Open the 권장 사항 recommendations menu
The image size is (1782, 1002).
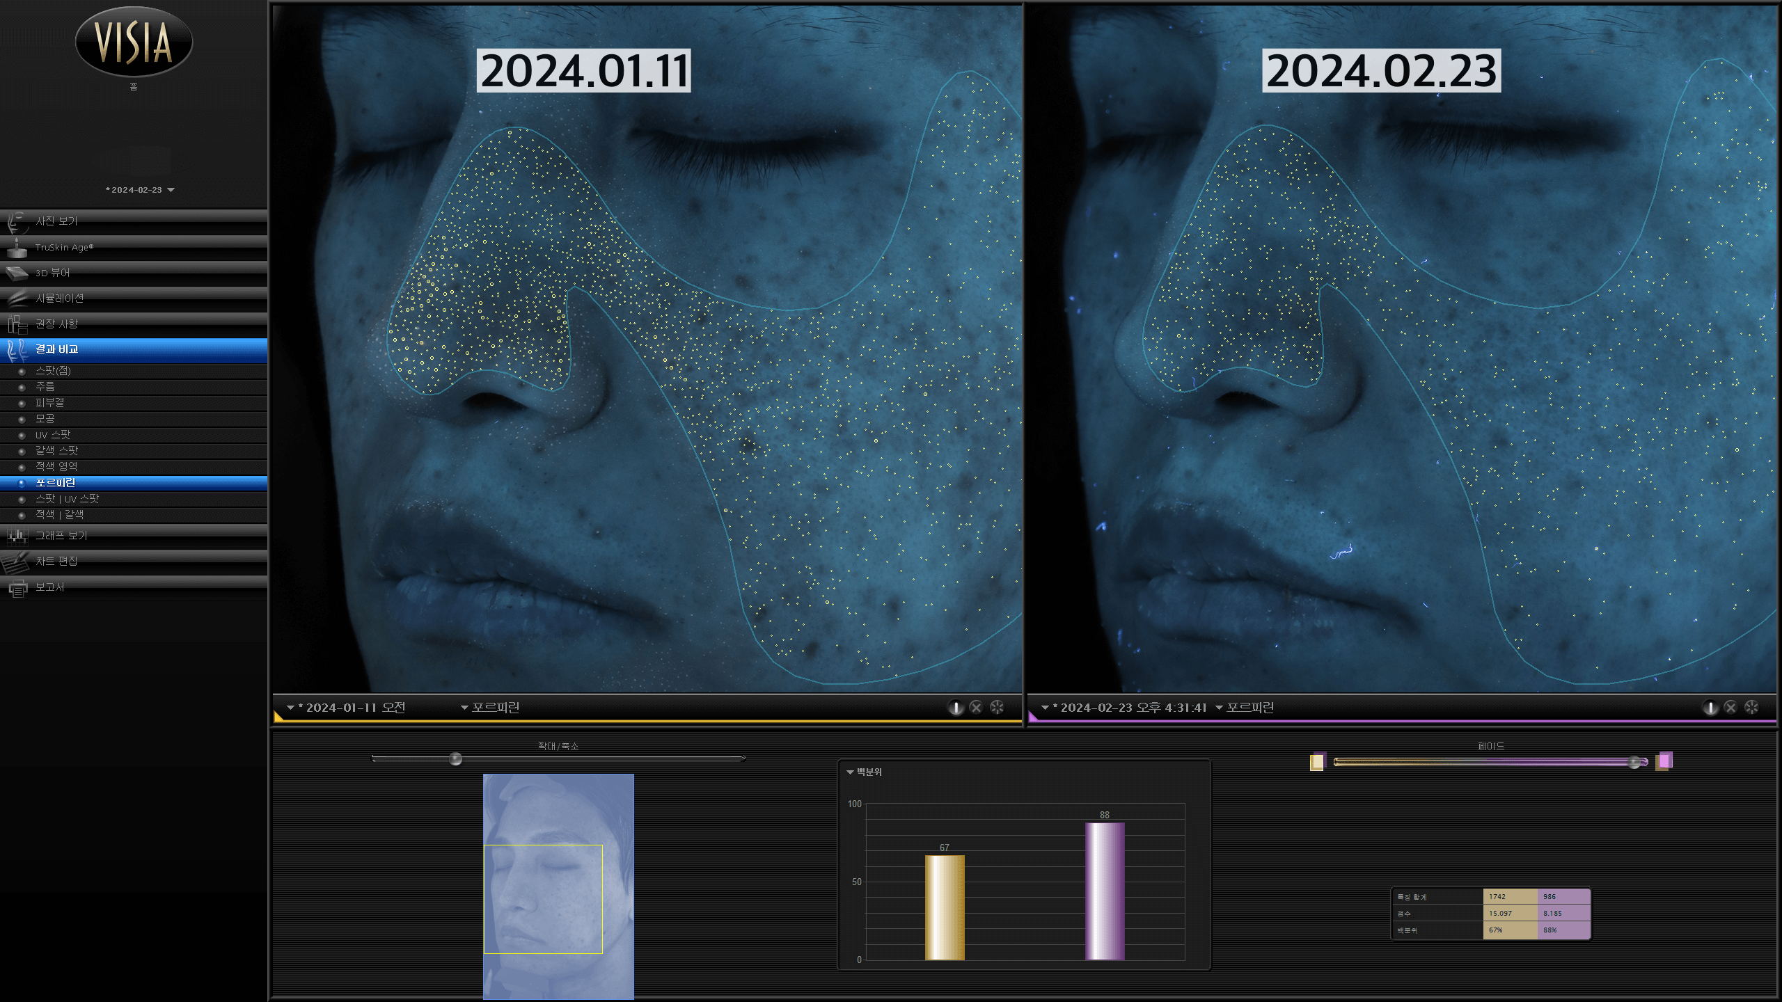pos(134,324)
